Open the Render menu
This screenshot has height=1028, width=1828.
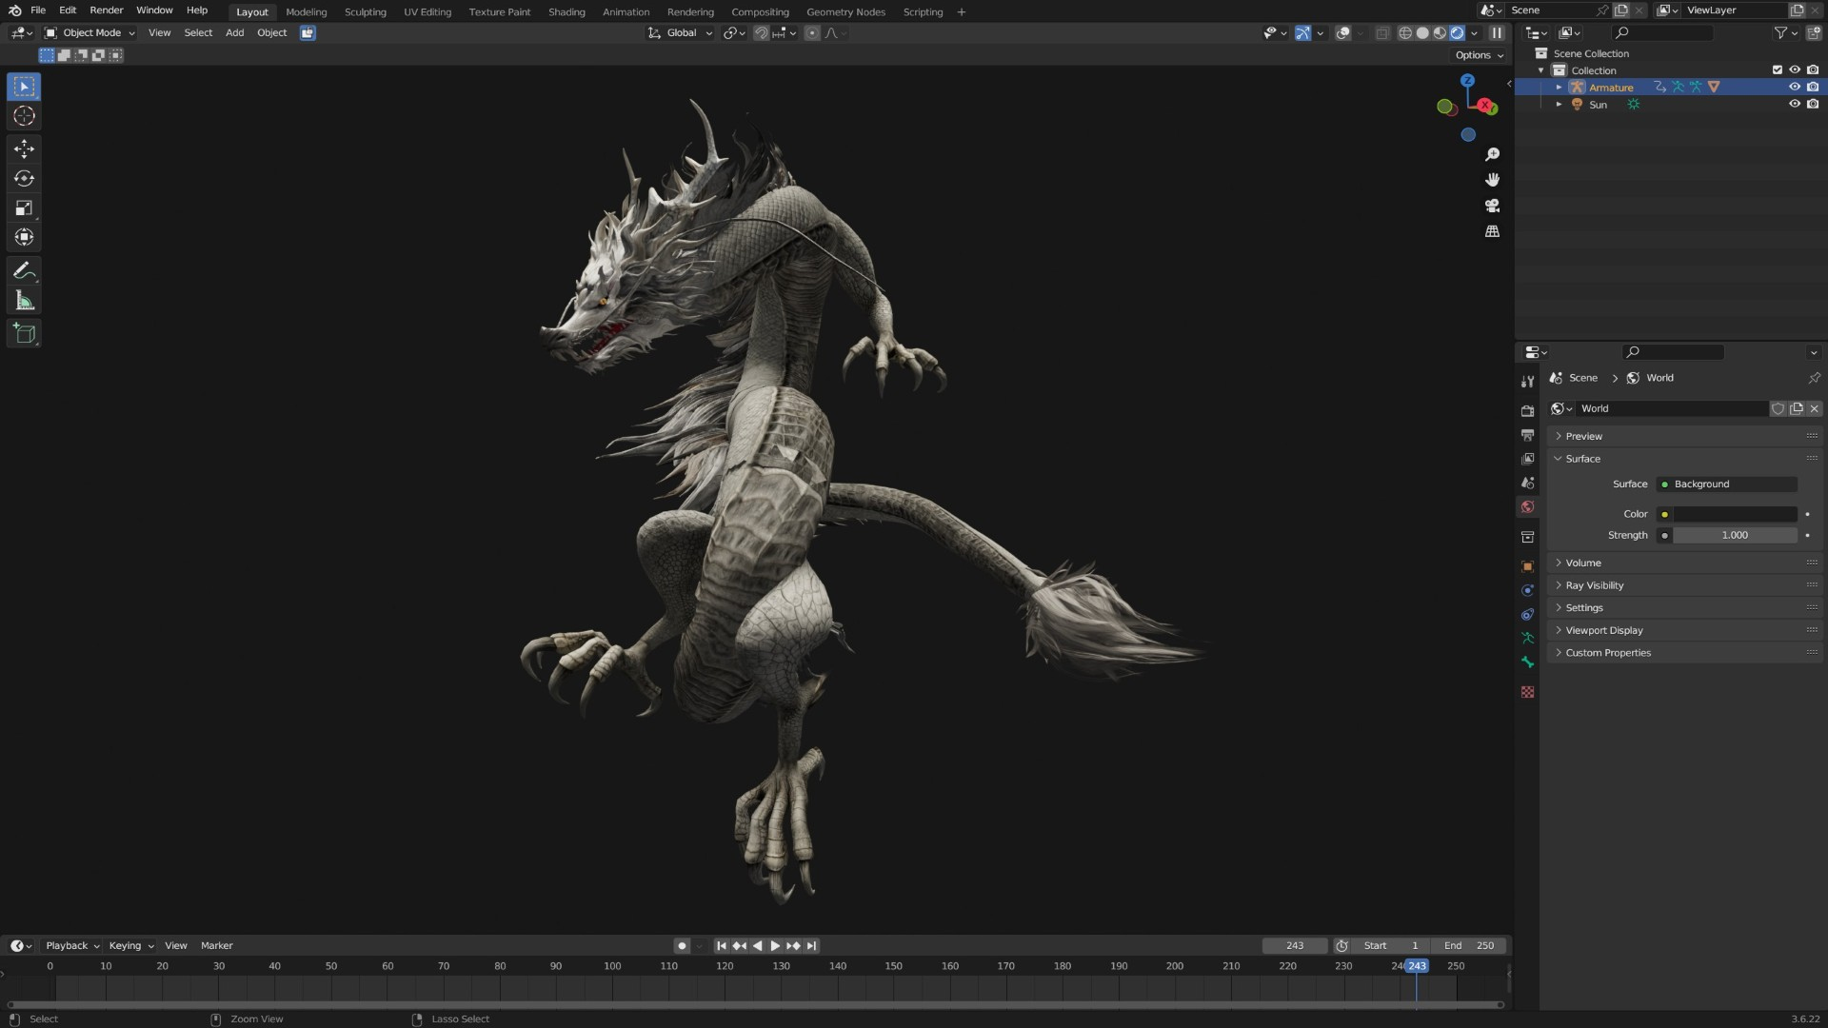[107, 10]
